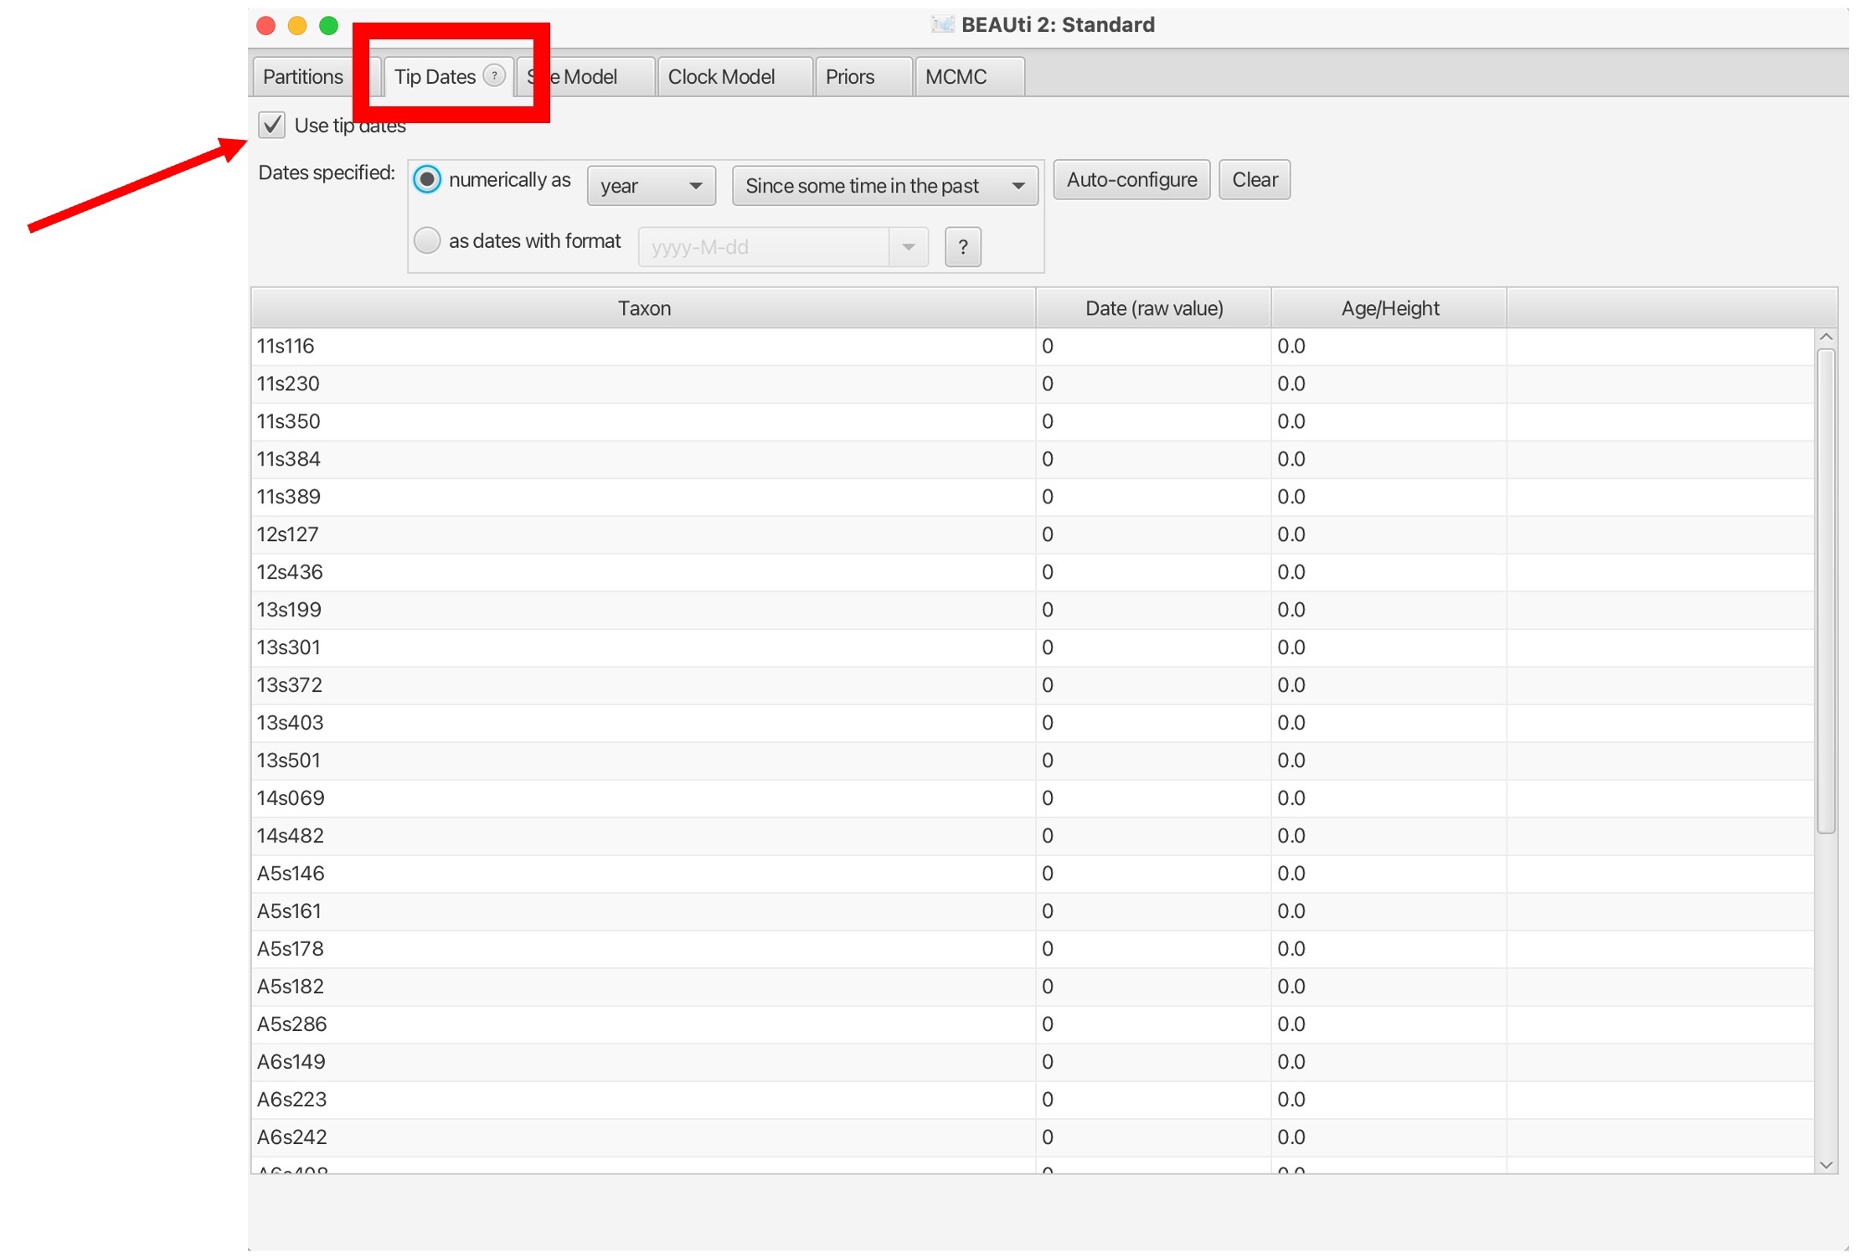Screen dimensions: 1860x1258
Task: Click the scrollbar up arrow
Action: [x=1827, y=337]
